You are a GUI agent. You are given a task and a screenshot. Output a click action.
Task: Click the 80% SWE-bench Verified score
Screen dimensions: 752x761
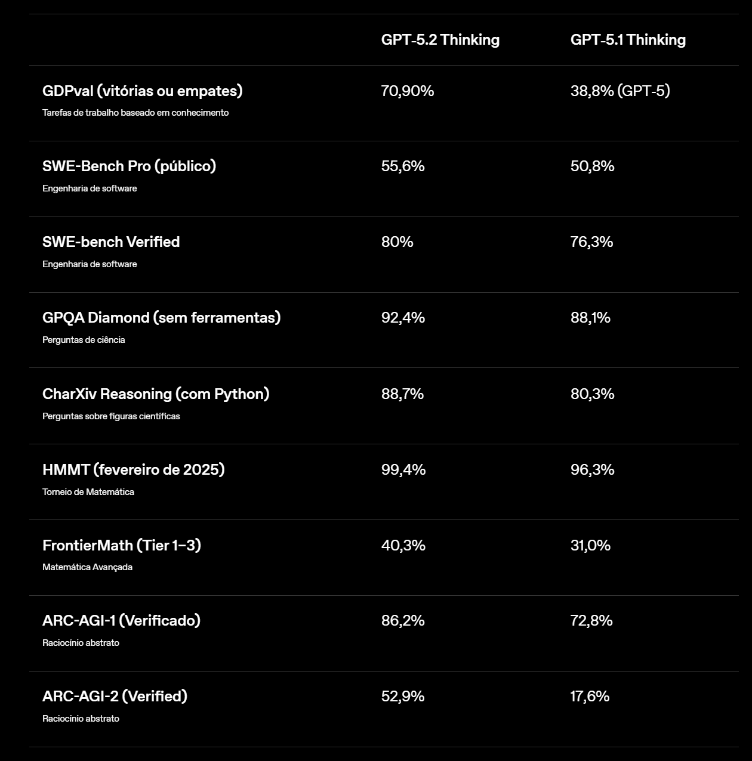point(397,242)
